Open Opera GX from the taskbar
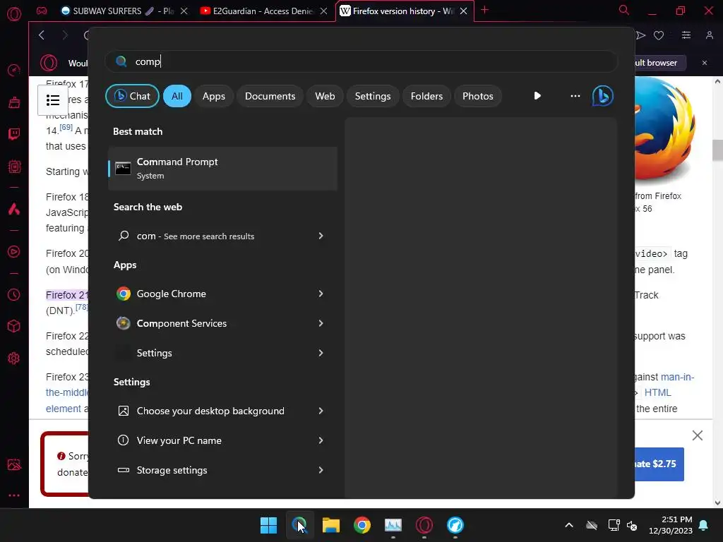 pyautogui.click(x=424, y=525)
